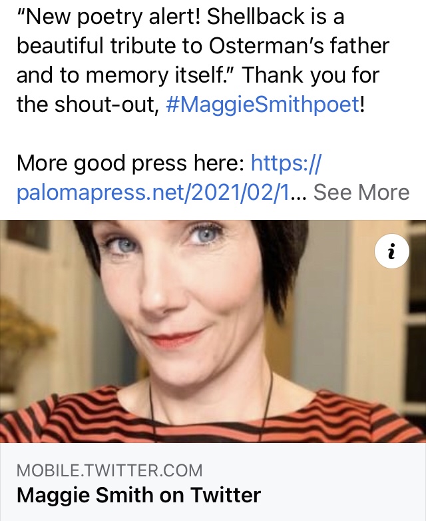Open the #MaggieSmithpoet hashtag

(x=263, y=104)
